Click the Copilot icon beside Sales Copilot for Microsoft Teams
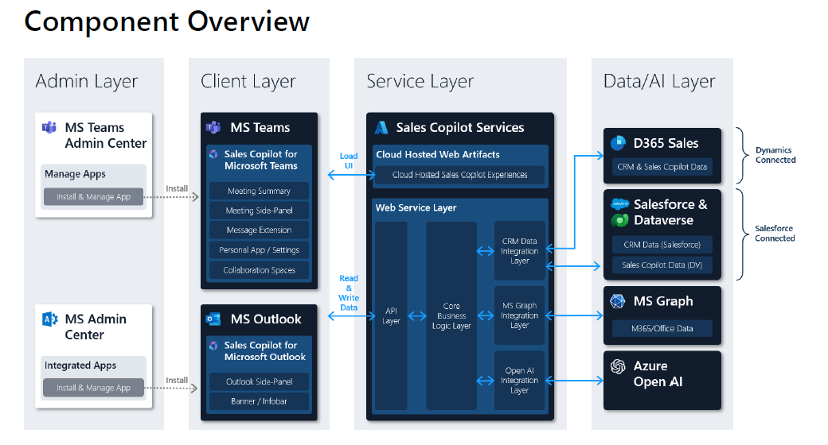Screen dimensions: 828x445 click(213, 154)
